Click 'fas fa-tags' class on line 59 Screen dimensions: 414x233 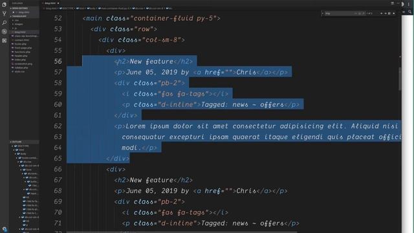pos(183,94)
